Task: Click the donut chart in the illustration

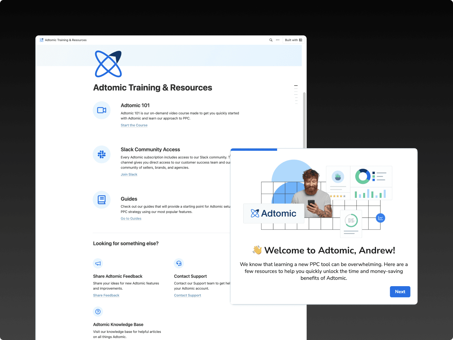Action: coord(363,176)
